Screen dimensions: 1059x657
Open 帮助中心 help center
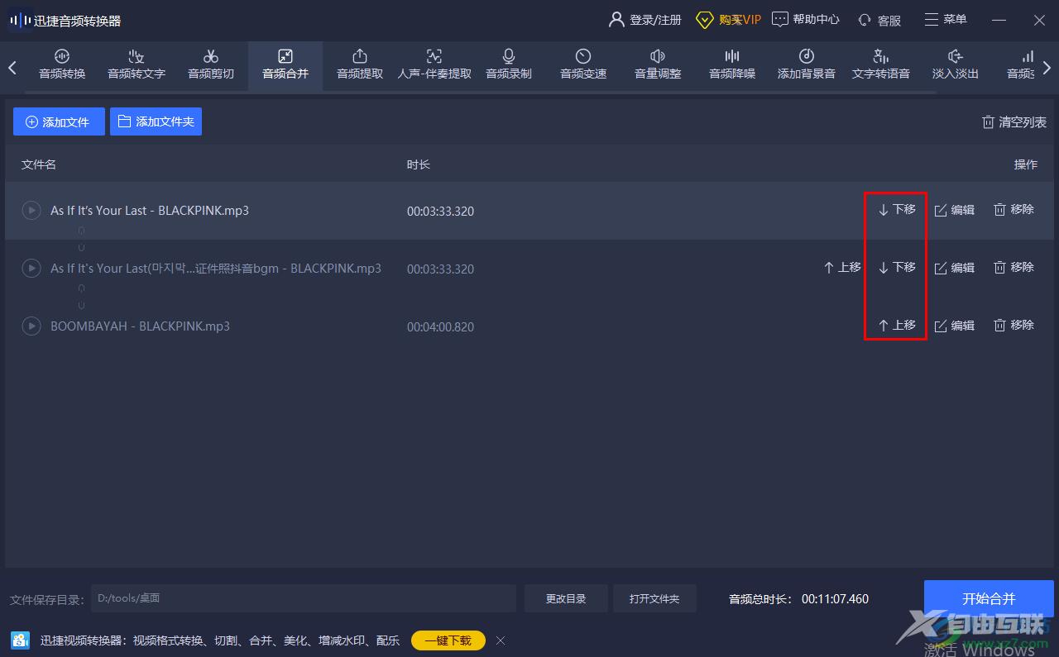[806, 20]
